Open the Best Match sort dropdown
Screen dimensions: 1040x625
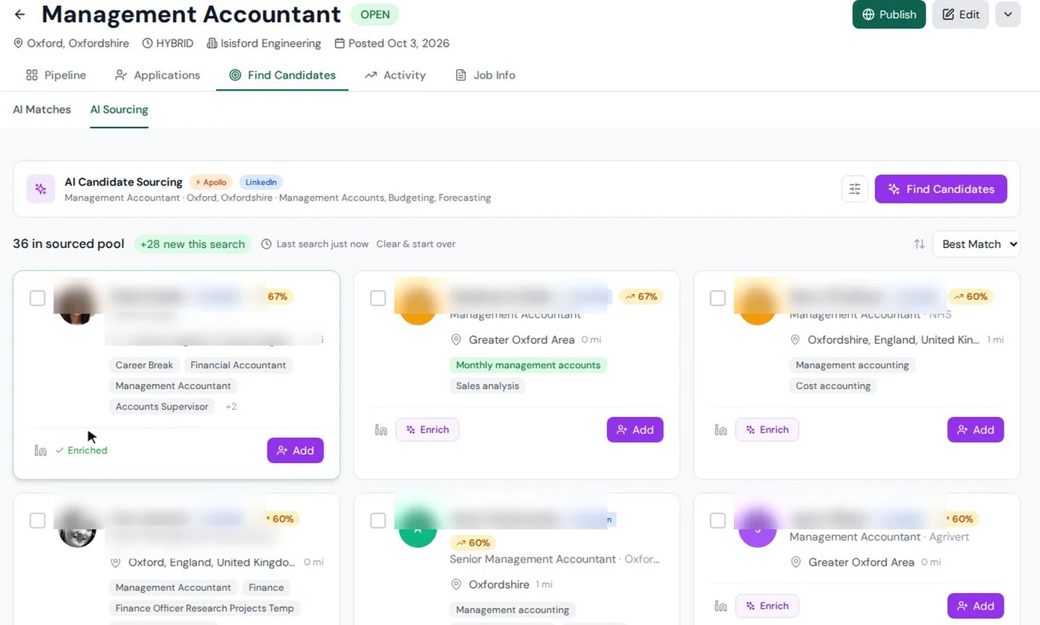click(x=976, y=244)
